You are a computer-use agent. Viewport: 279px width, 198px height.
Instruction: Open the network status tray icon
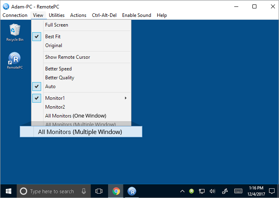coord(202,191)
